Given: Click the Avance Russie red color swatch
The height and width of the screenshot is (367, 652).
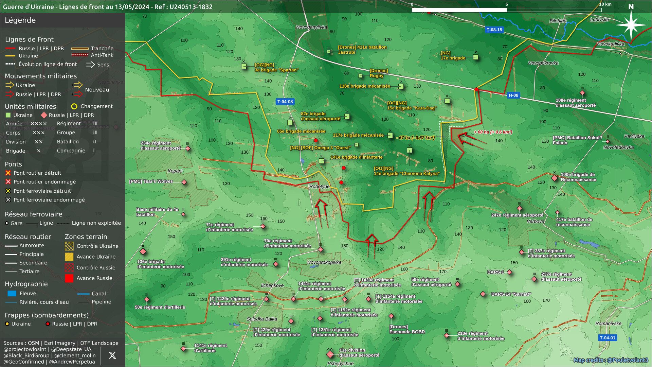Looking at the screenshot, I should click(69, 278).
